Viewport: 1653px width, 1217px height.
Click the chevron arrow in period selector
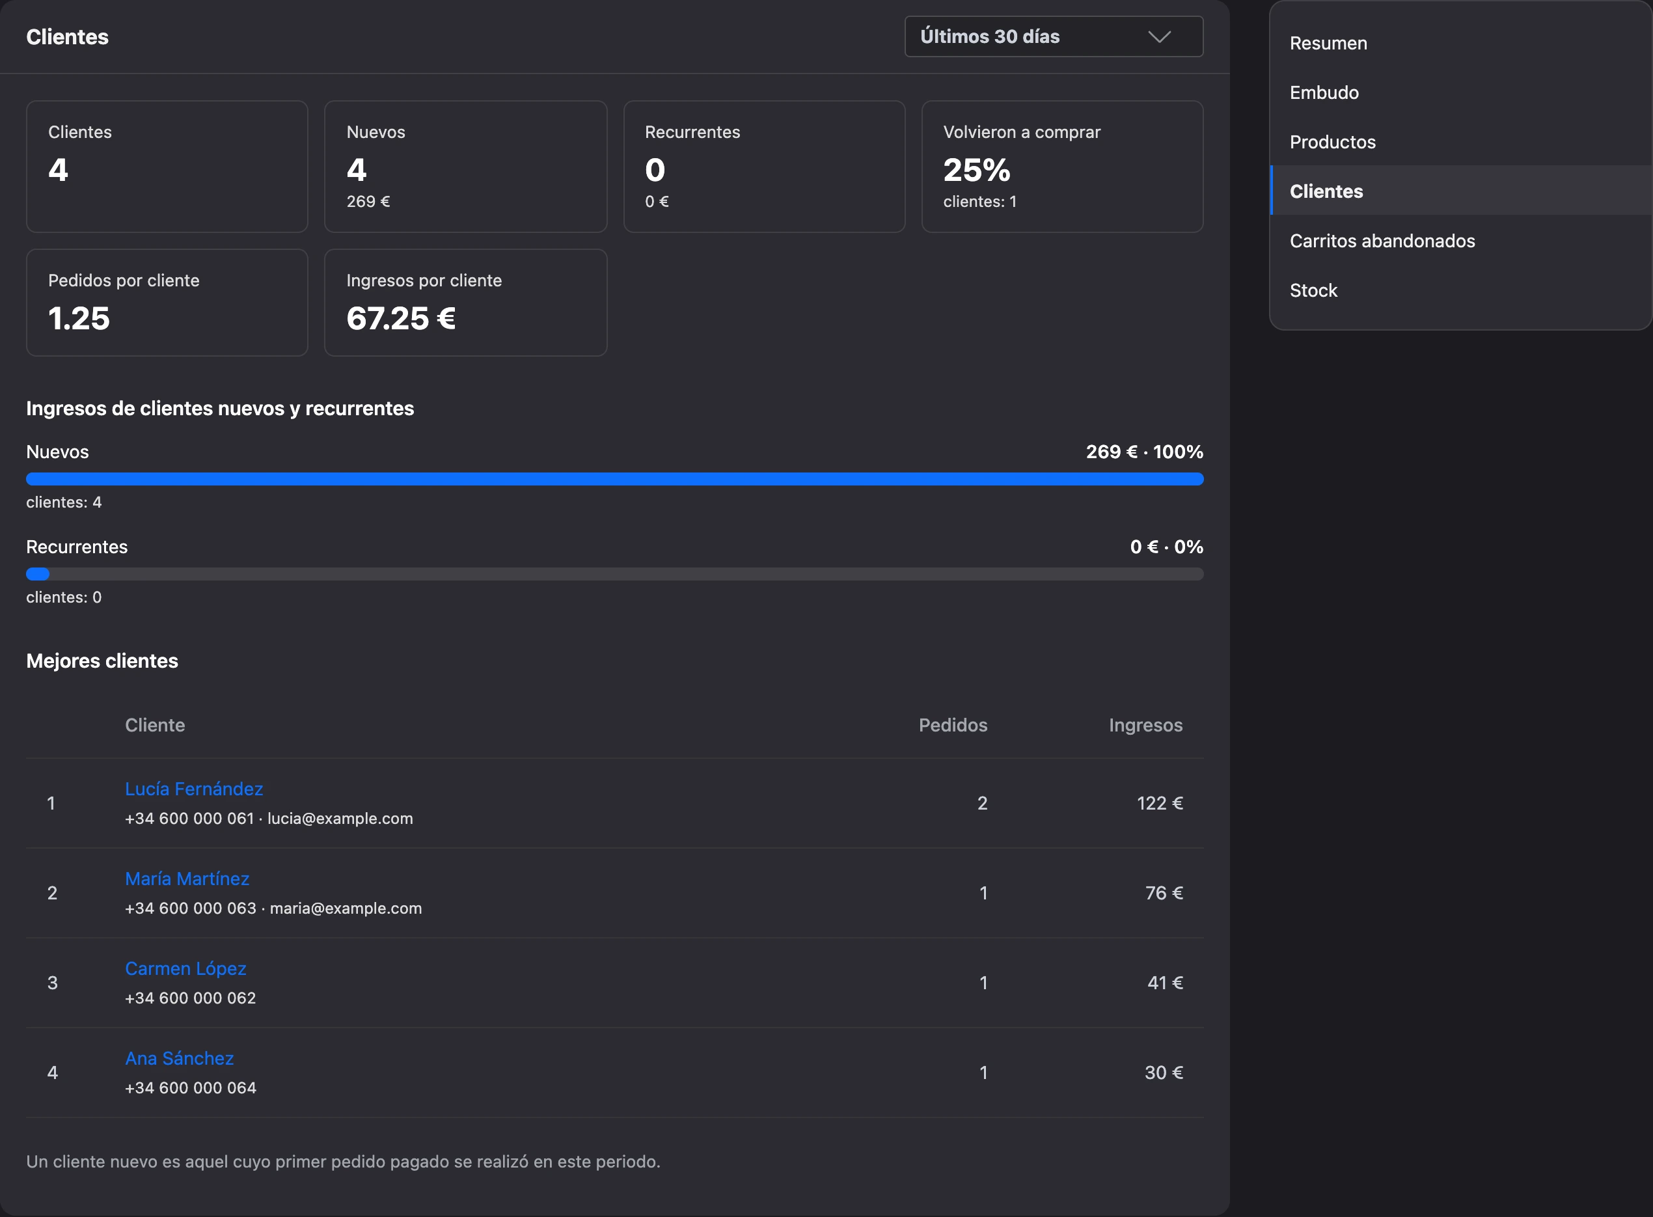pos(1160,37)
